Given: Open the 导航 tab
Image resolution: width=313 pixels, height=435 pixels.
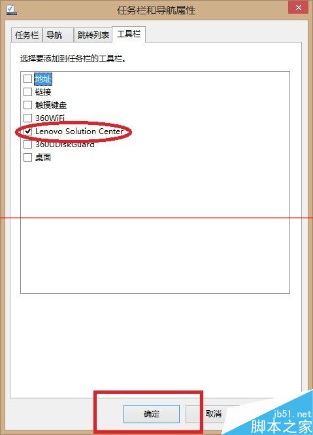Looking at the screenshot, I should (58, 35).
